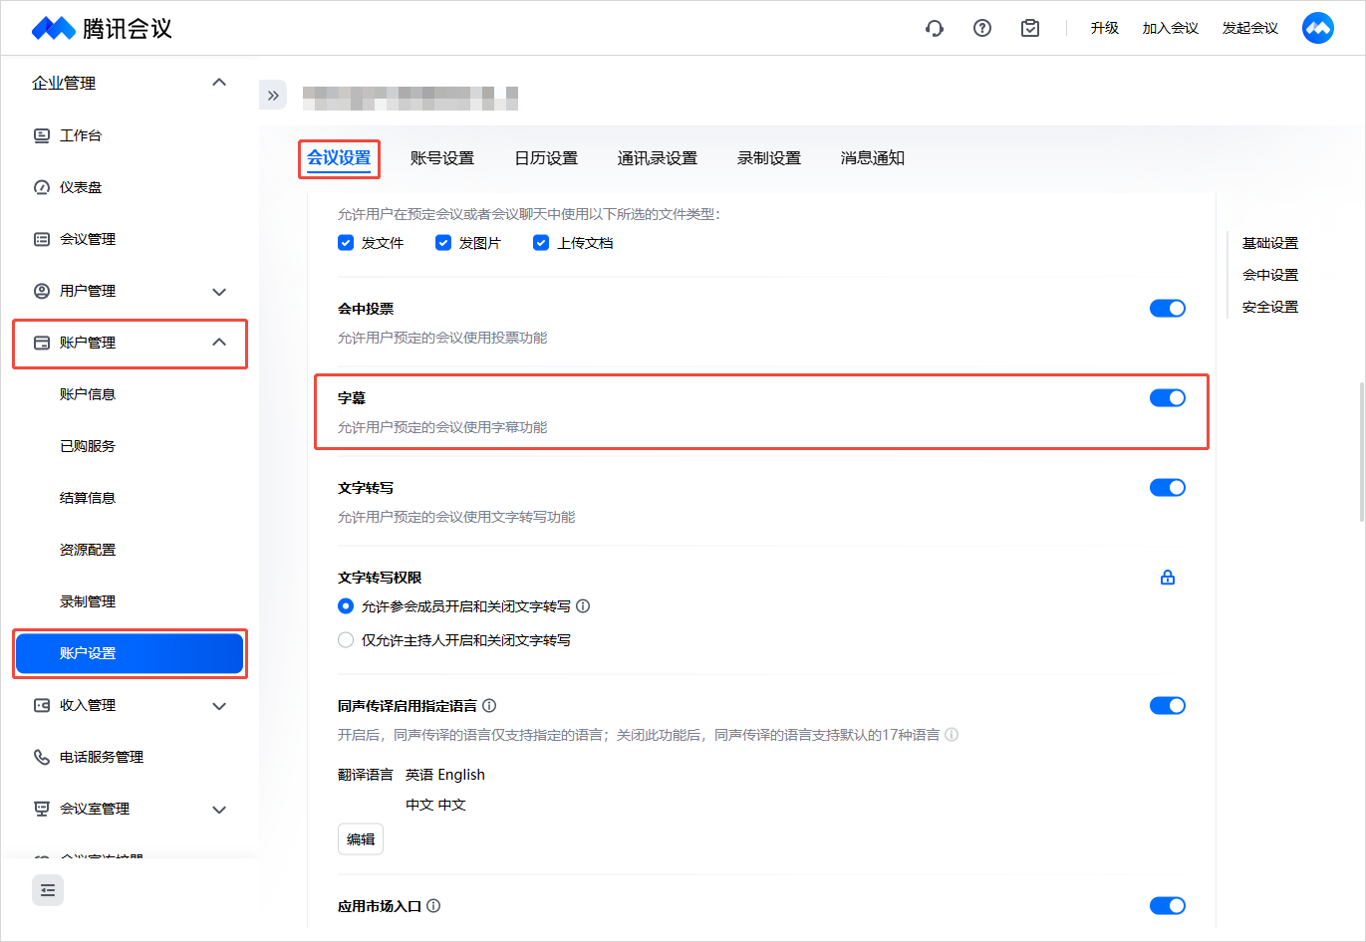1366x942 pixels.
Task: Open the 日历设置 tab
Action: pos(546,158)
